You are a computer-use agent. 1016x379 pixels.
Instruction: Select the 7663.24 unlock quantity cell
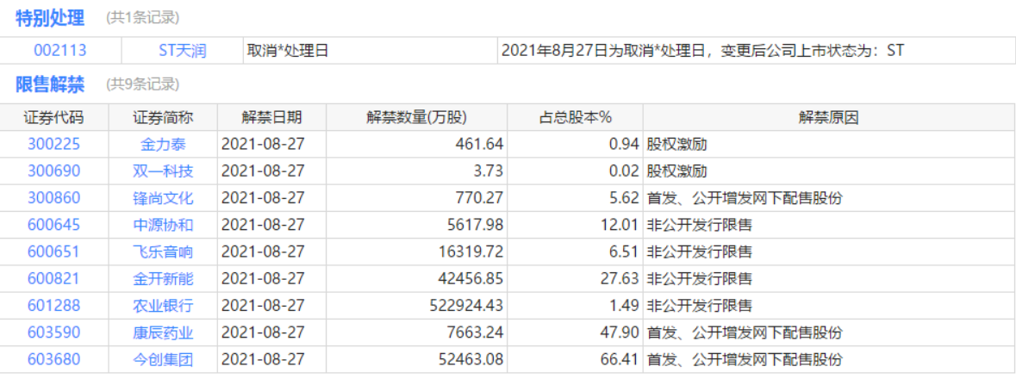pyautogui.click(x=417, y=332)
